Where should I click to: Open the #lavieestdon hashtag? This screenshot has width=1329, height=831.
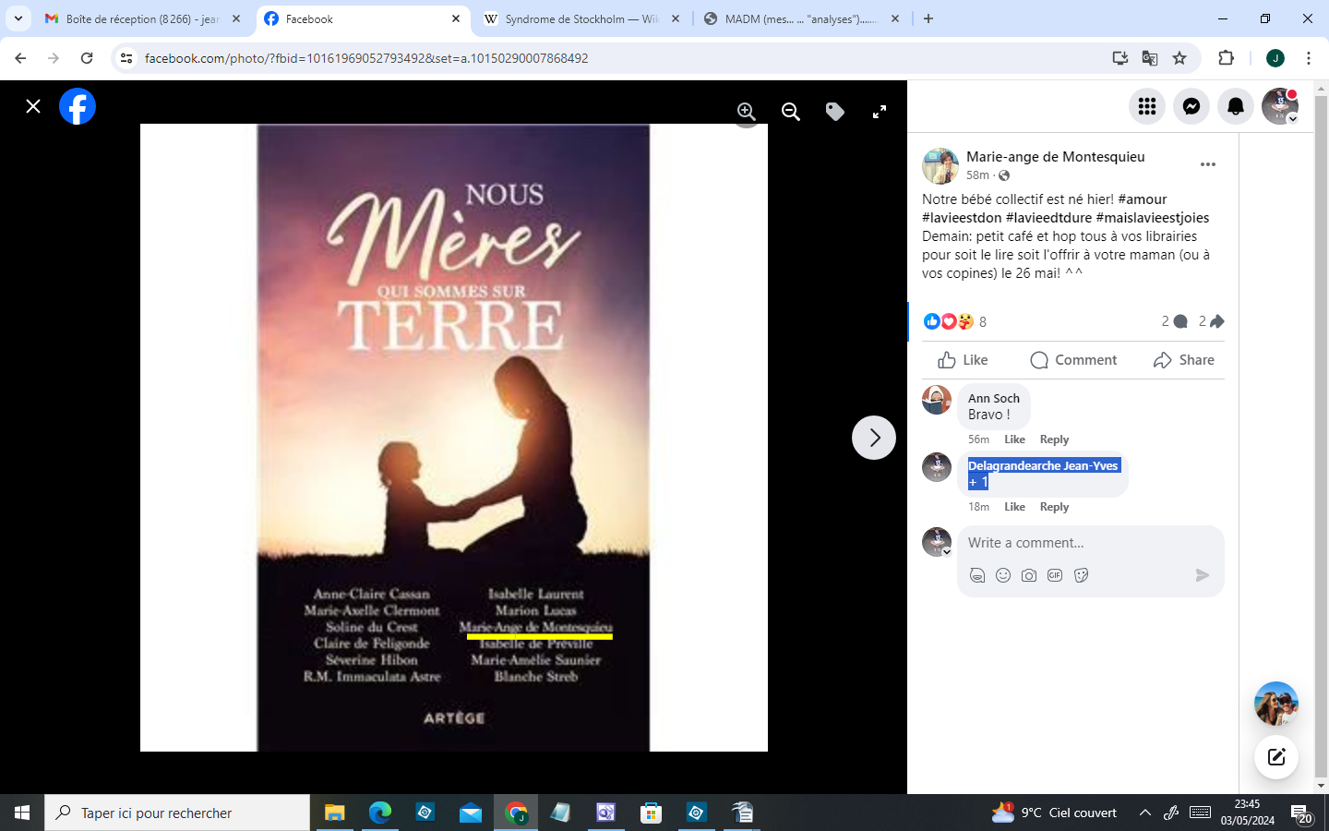[962, 218]
